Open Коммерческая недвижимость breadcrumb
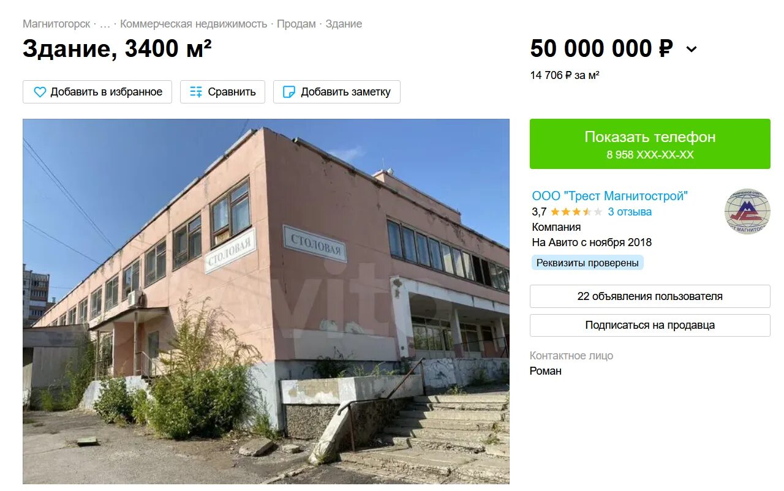Screen dimensions: 784x491 (194, 24)
